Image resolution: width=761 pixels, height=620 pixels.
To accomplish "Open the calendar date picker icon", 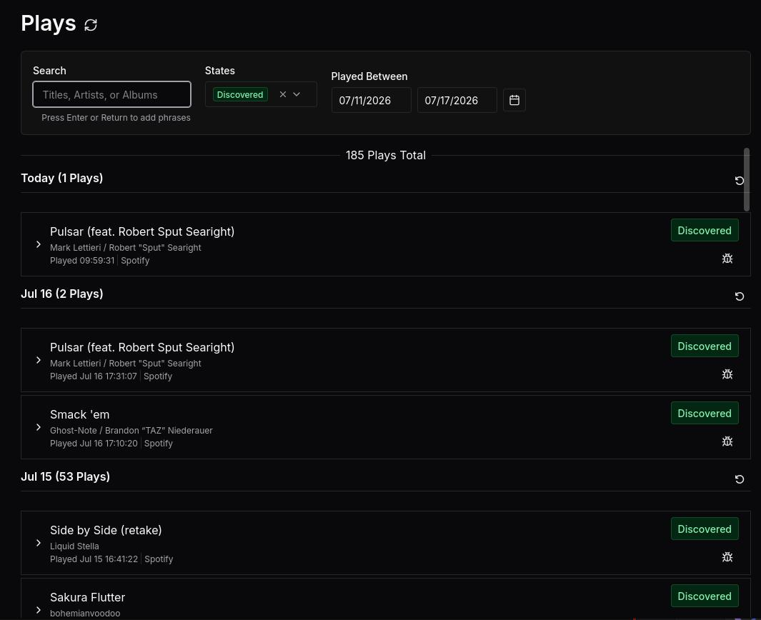I will point(514,100).
